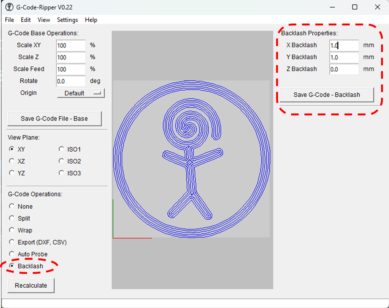Switch to the ISO2 view
389x308 pixels.
click(61, 161)
